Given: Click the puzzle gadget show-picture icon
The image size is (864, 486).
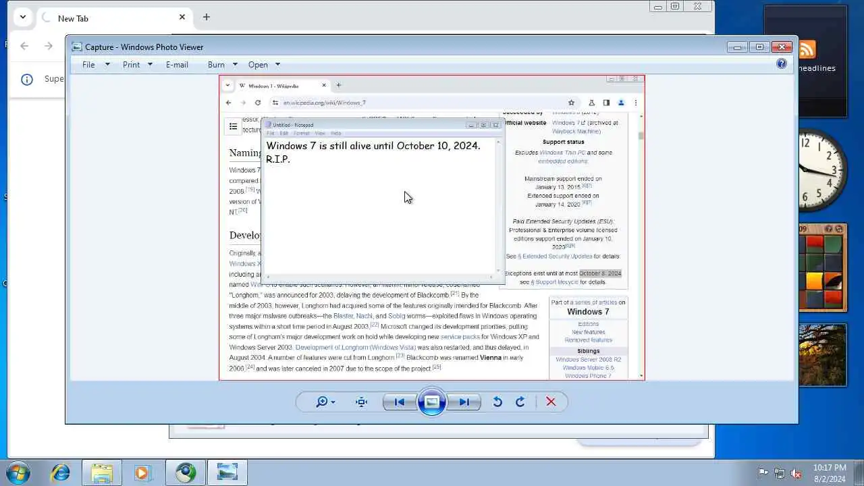Looking at the screenshot, I should click(830, 230).
